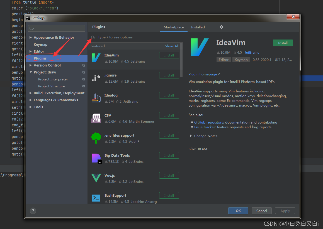Expand the Change Notes section

click(x=191, y=136)
